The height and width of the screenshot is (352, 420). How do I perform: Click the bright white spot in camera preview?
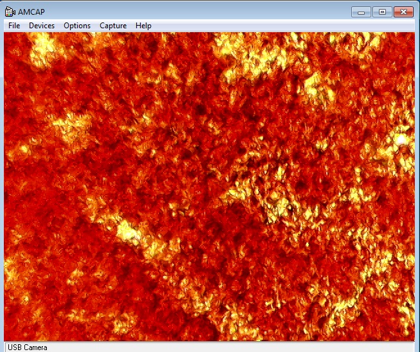pyautogui.click(x=401, y=139)
